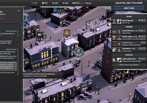The width and height of the screenshot is (147, 103).
Task: Select the coffee cup building marker on the map
Action: [x=40, y=35]
